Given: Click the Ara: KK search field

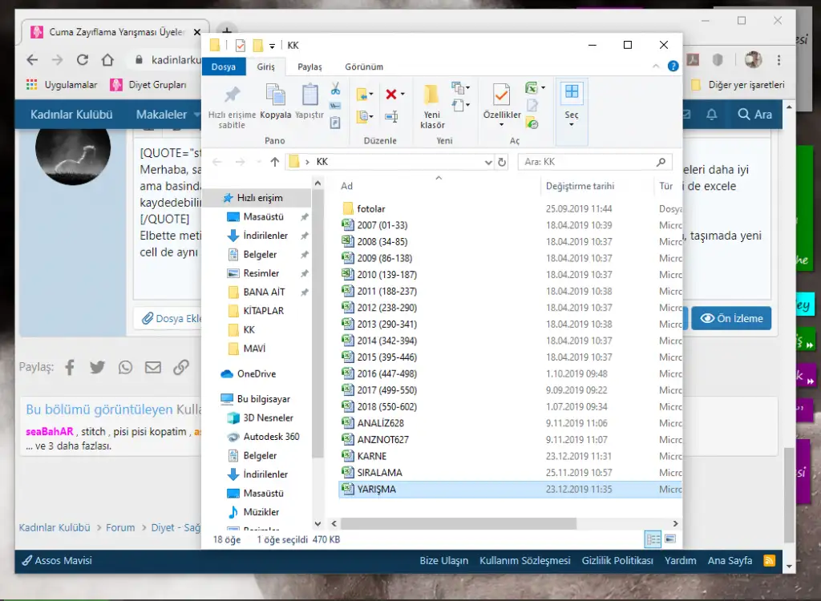Looking at the screenshot, I should pyautogui.click(x=588, y=162).
